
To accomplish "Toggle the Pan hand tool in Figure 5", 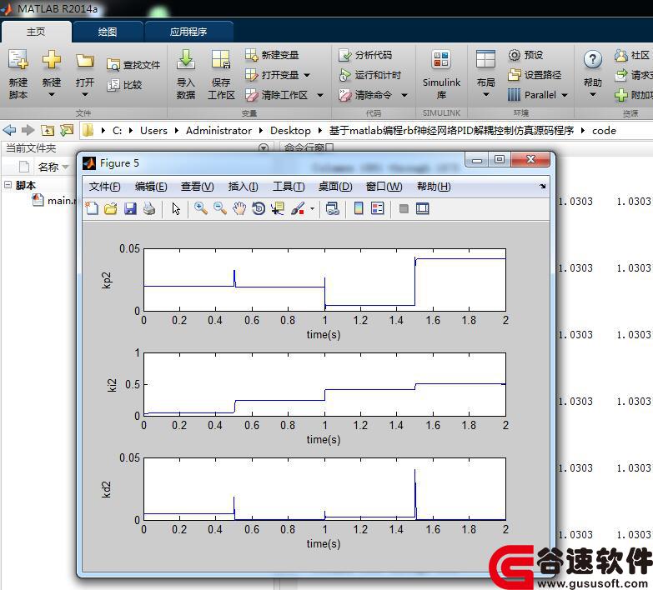I will (239, 208).
